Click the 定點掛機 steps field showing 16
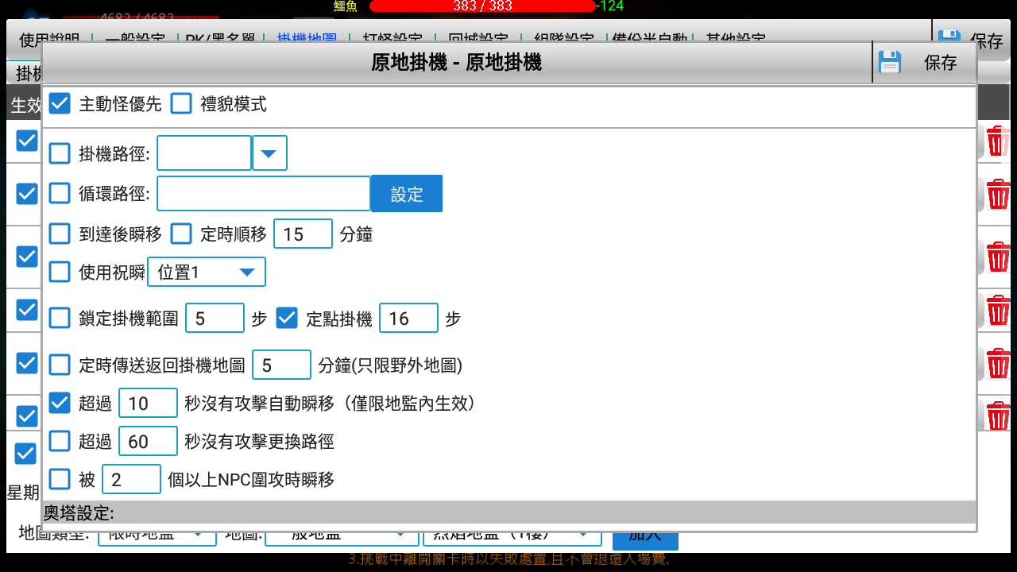1017x572 pixels. (409, 318)
